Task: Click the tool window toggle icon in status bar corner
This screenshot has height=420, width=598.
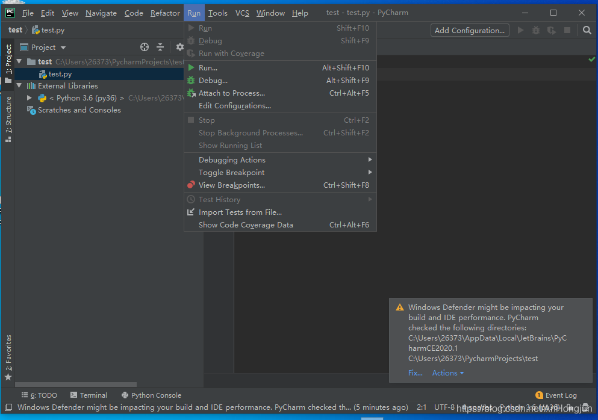Action: click(8, 407)
